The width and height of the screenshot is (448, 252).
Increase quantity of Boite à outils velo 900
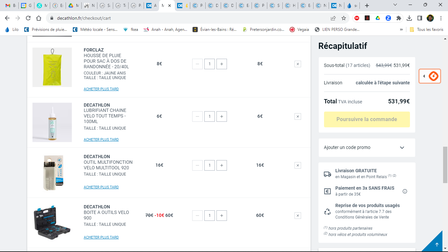click(x=222, y=216)
